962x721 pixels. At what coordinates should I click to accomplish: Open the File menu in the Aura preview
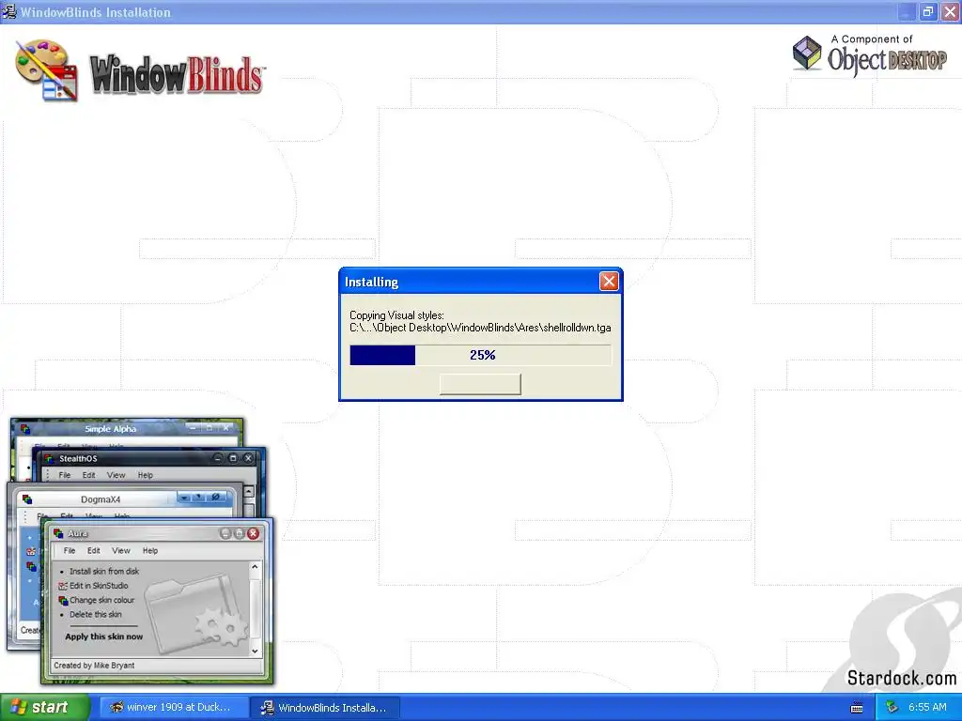(x=70, y=550)
